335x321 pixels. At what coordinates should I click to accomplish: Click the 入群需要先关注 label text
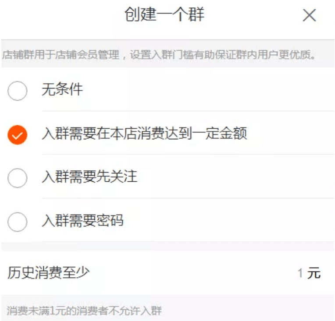[89, 176]
